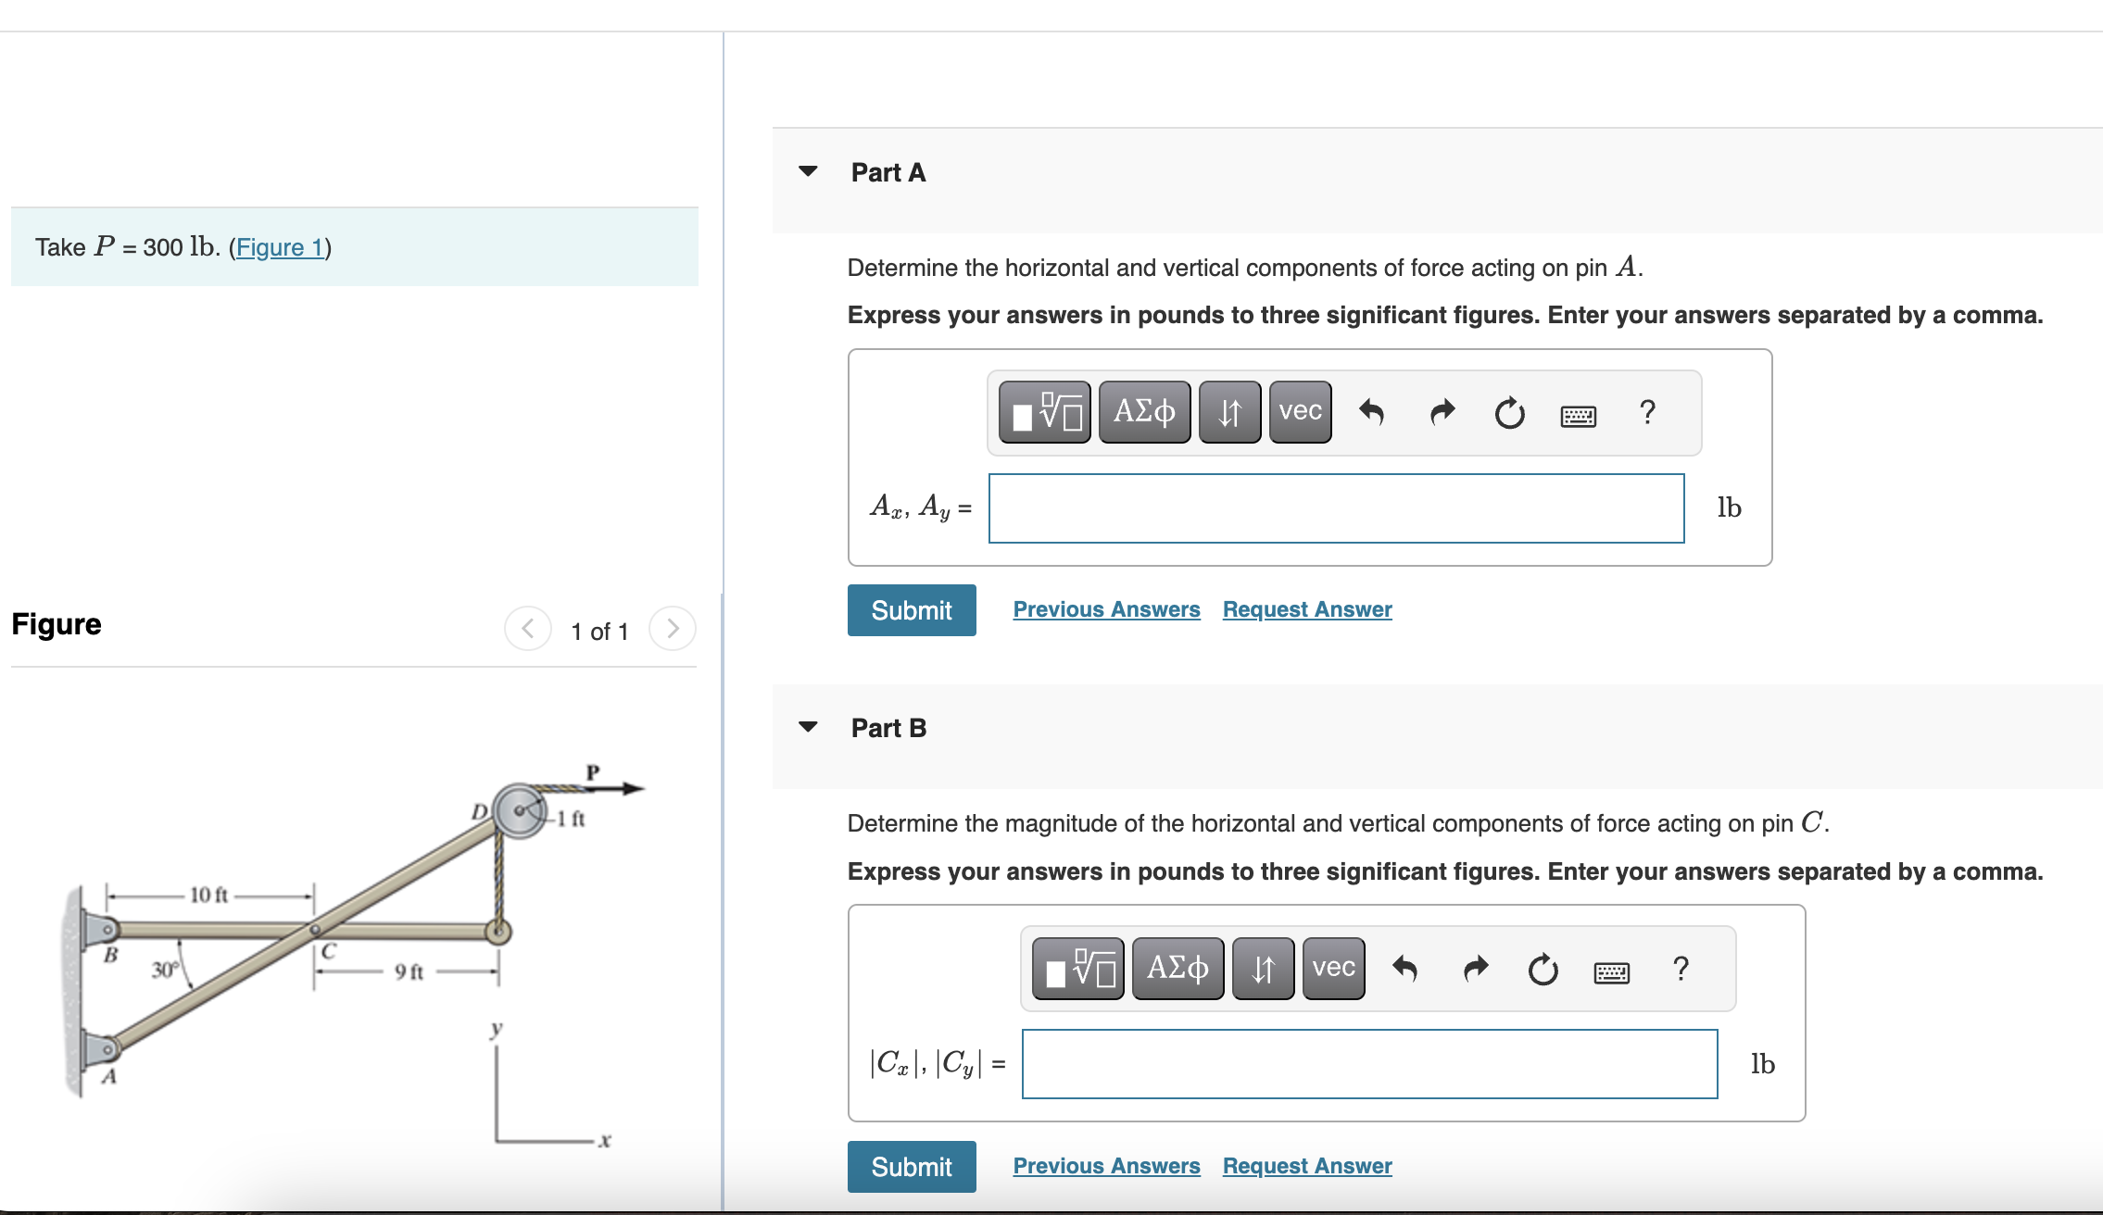Image resolution: width=2103 pixels, height=1215 pixels.
Task: Open help question mark in Part B toolbar
Action: [x=1681, y=969]
